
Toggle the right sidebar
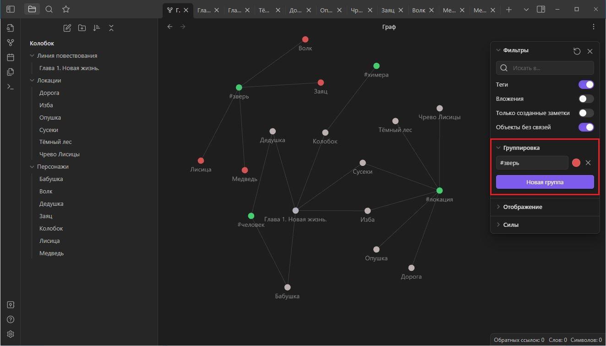click(x=541, y=9)
